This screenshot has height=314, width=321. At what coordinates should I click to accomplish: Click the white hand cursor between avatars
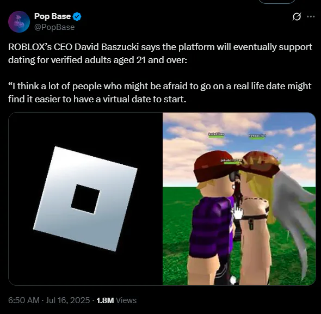coord(237,213)
